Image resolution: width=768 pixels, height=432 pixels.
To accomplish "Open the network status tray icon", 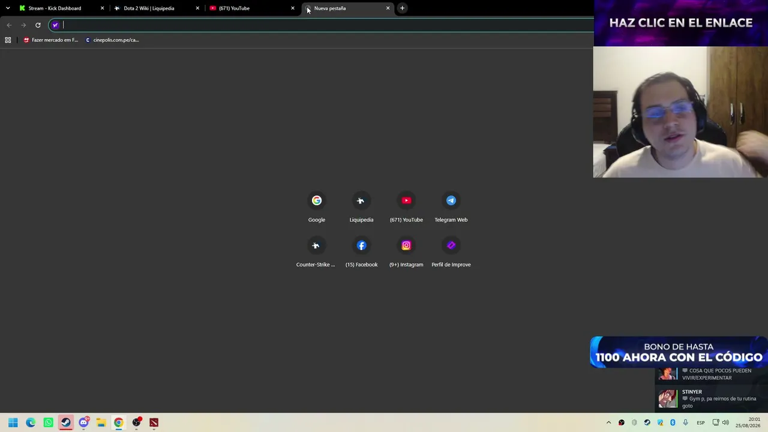I will point(715,422).
